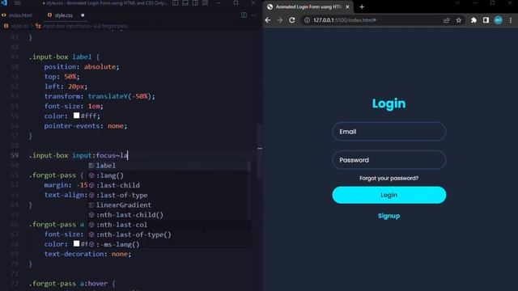Click the Password input field
The width and height of the screenshot is (518, 291).
388,160
